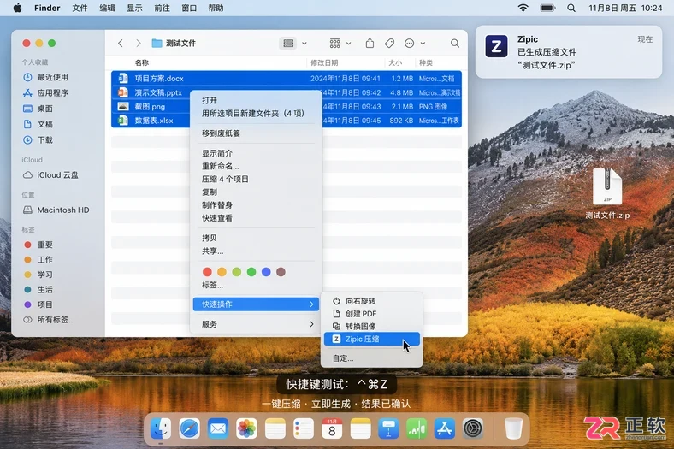Open 下载 in the sidebar

coord(38,139)
